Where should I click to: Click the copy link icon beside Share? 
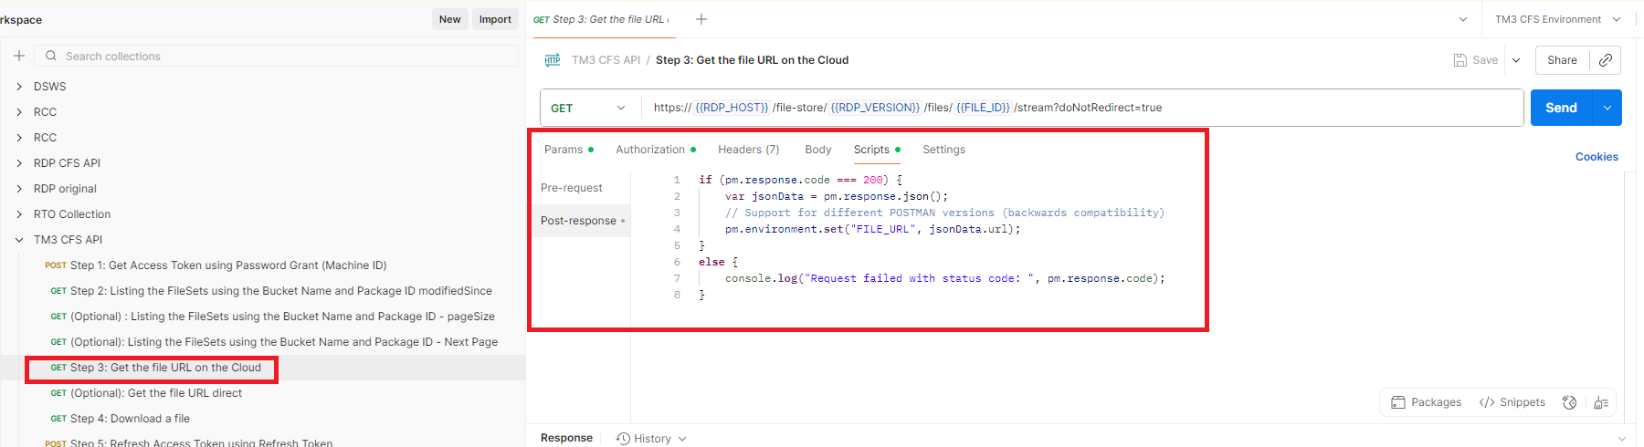coord(1605,60)
